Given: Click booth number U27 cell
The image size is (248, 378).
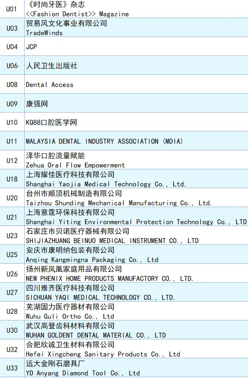Looking at the screenshot, I should coord(12,293).
